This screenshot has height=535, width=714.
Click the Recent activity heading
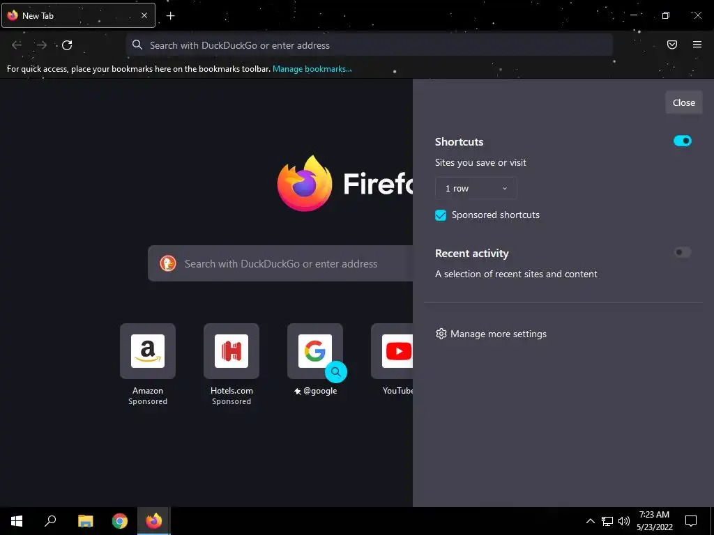(472, 254)
